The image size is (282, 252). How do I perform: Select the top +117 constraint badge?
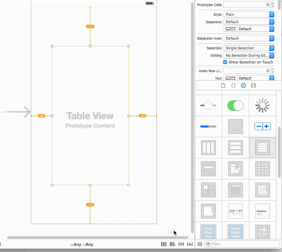[90, 27]
